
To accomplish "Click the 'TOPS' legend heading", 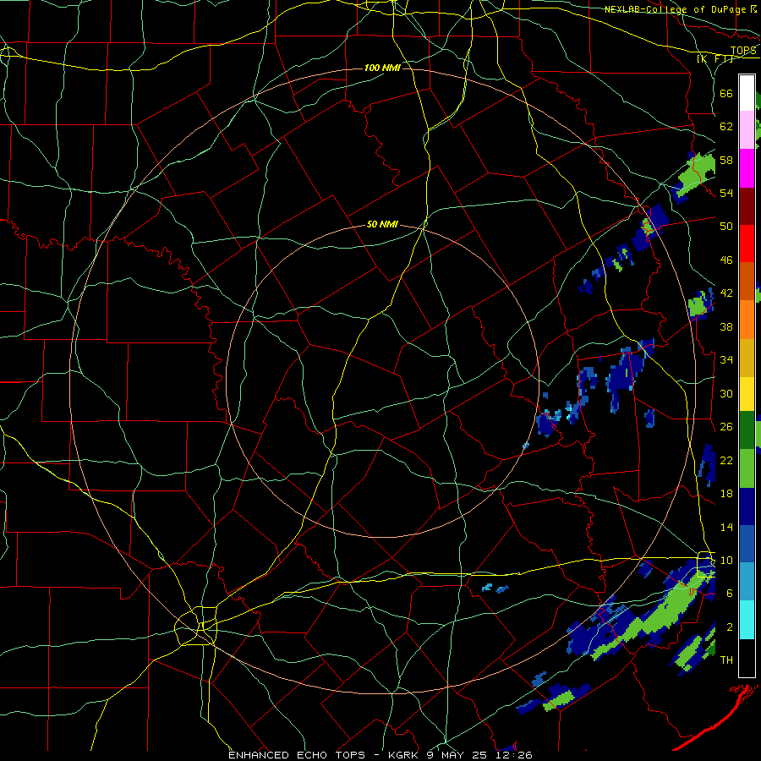I will tap(743, 51).
